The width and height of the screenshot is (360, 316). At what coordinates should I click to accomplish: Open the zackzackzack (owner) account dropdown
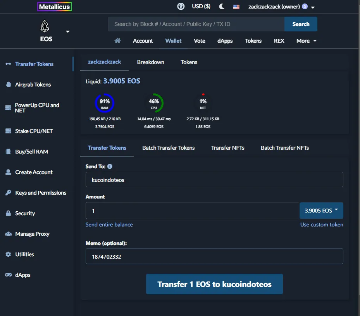click(281, 7)
